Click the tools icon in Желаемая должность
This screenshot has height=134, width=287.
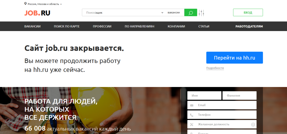tap(192, 124)
